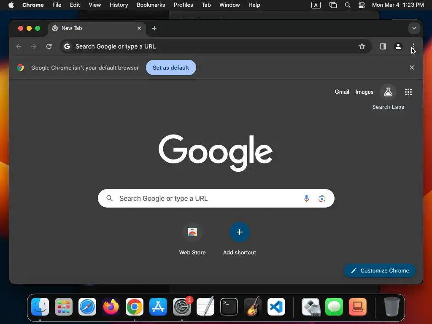Open the profile avatar button
Image resolution: width=432 pixels, height=324 pixels.
[398, 46]
